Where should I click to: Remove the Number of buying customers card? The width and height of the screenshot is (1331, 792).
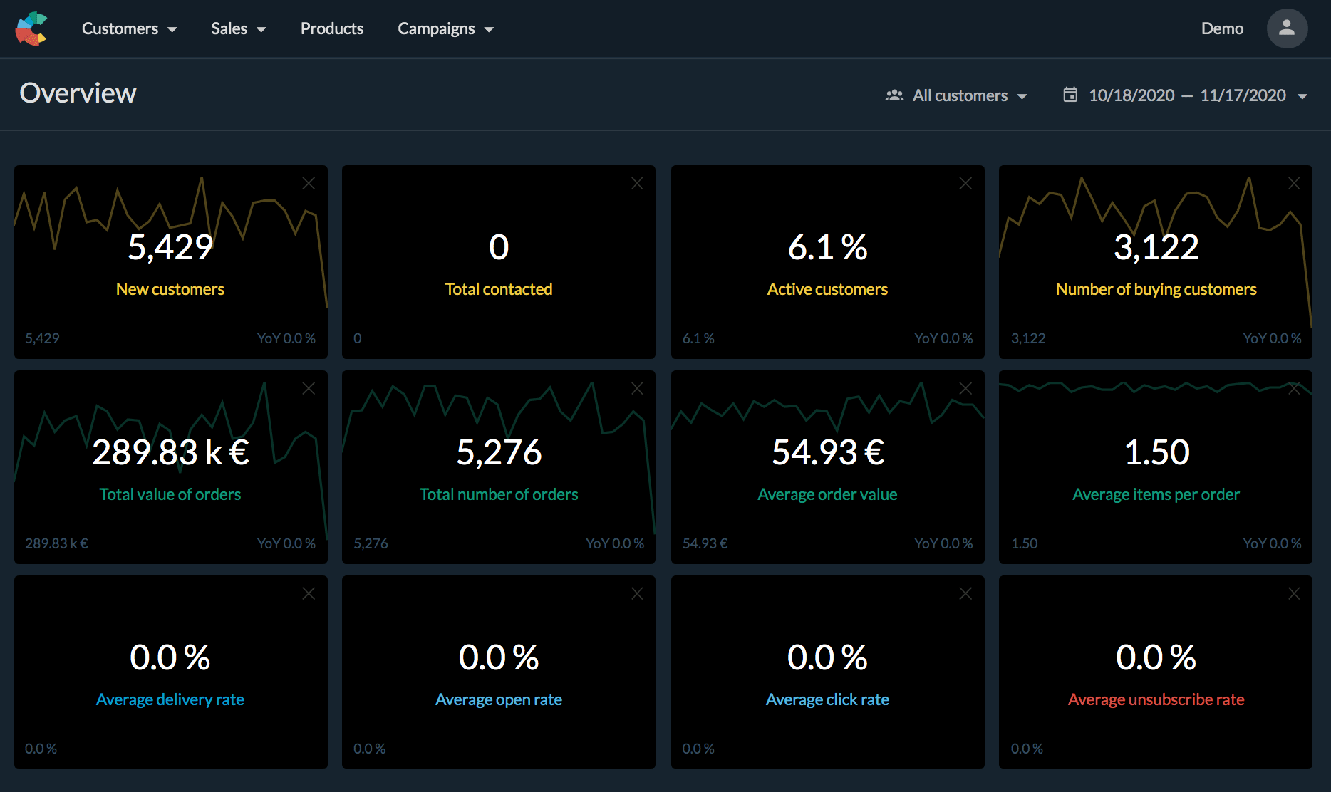1294,184
